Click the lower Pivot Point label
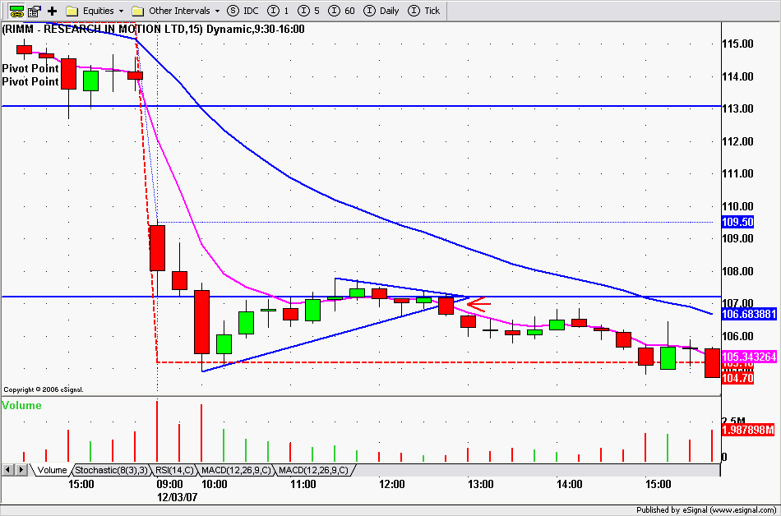Screen dimensions: 781x516 click(x=30, y=81)
